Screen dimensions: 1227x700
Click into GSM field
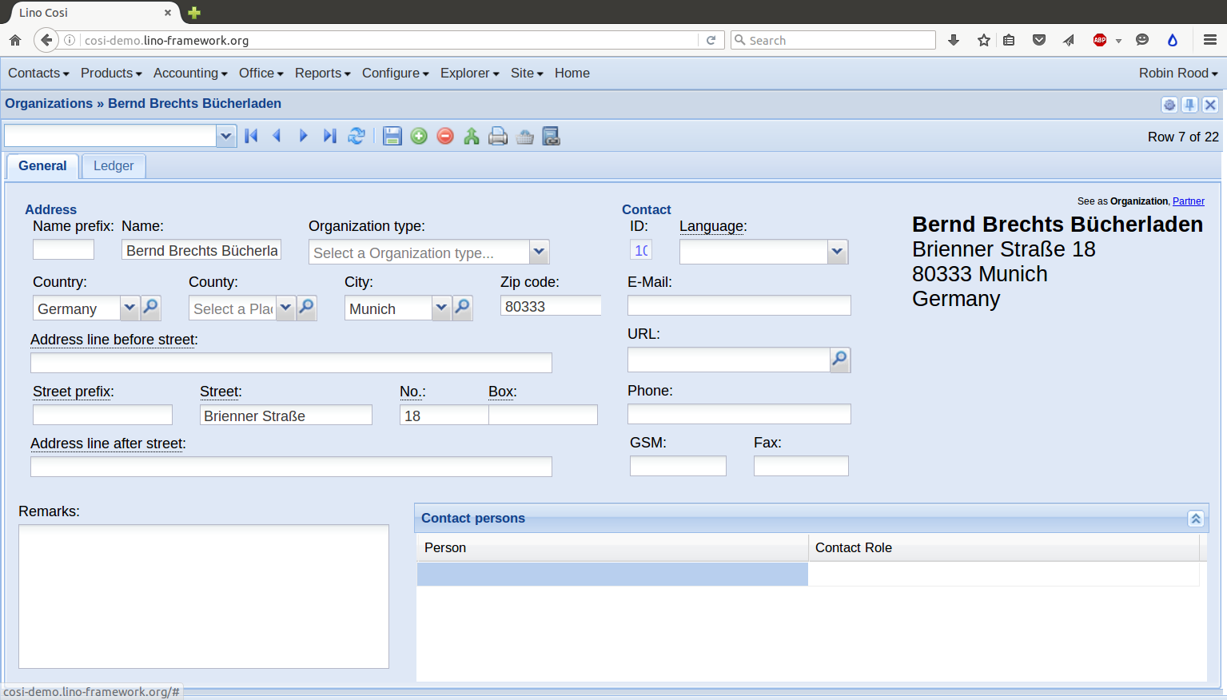[x=678, y=466]
